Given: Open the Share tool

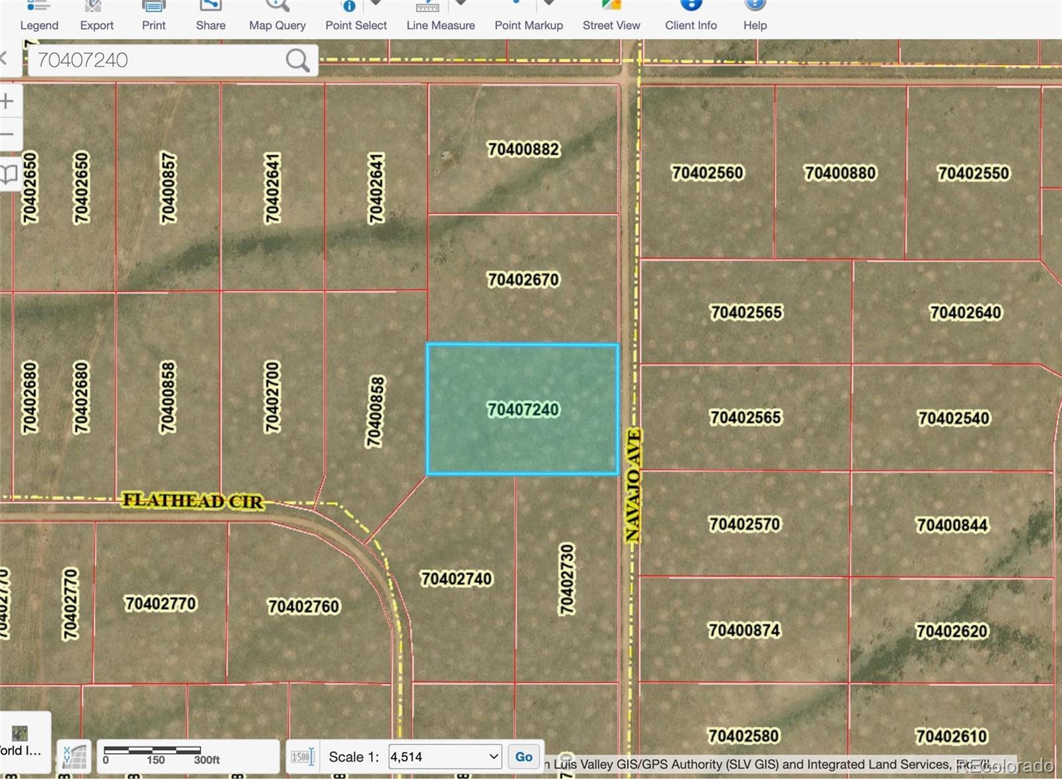Looking at the screenshot, I should (x=210, y=17).
